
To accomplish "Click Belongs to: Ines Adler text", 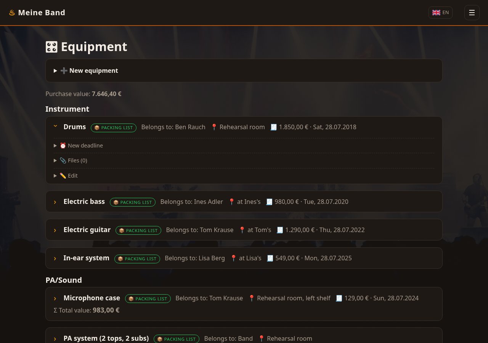I will [x=192, y=202].
